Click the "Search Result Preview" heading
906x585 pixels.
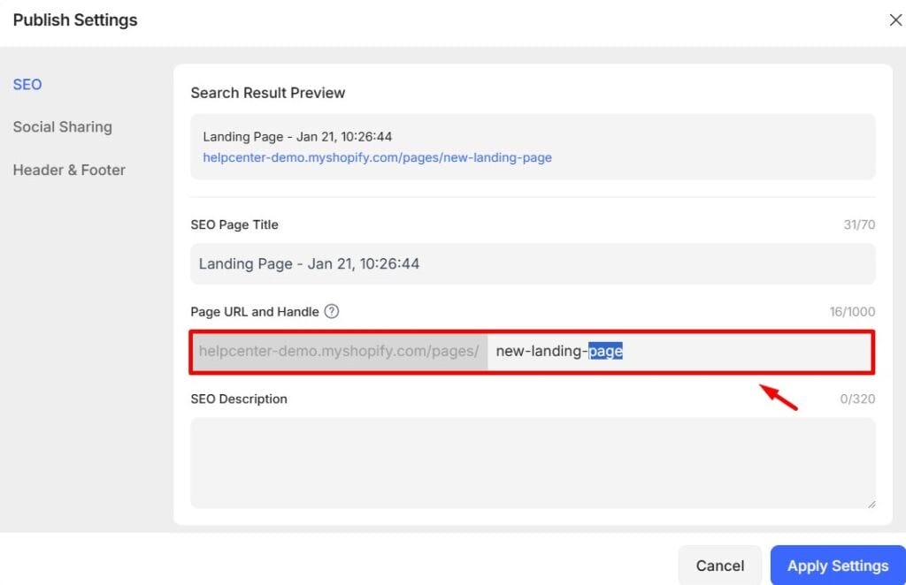pos(268,93)
